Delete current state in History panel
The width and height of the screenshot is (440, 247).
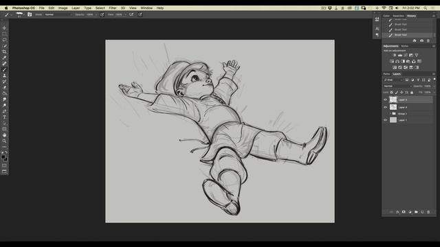tap(428, 41)
